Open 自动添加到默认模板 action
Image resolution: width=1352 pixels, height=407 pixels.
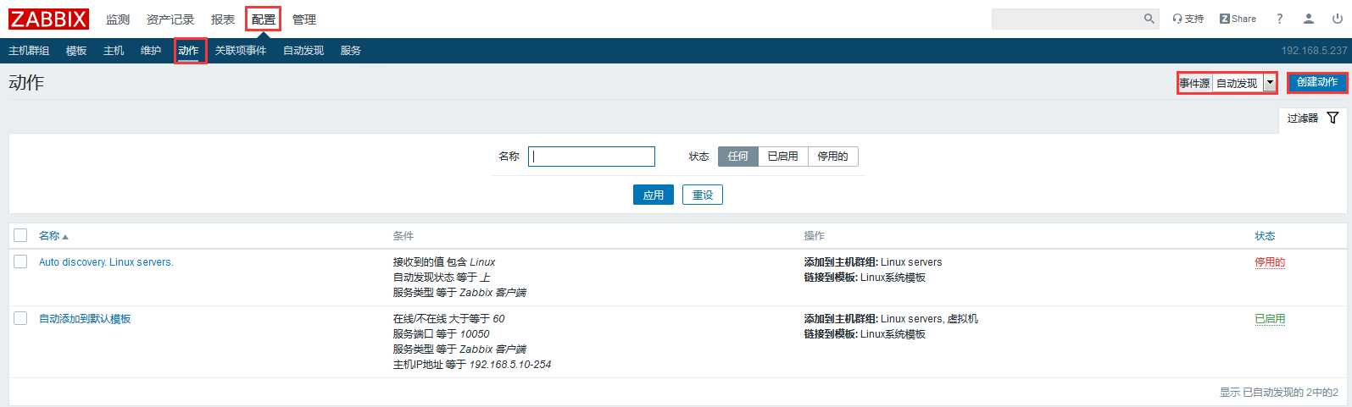pyautogui.click(x=85, y=319)
